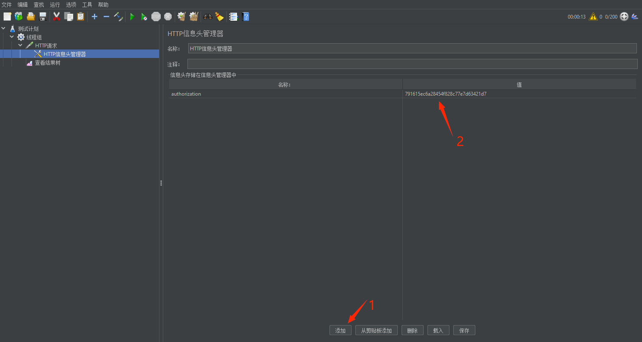Image resolution: width=642 pixels, height=342 pixels.
Task: Stop the test with STOP sign icon
Action: point(156,17)
